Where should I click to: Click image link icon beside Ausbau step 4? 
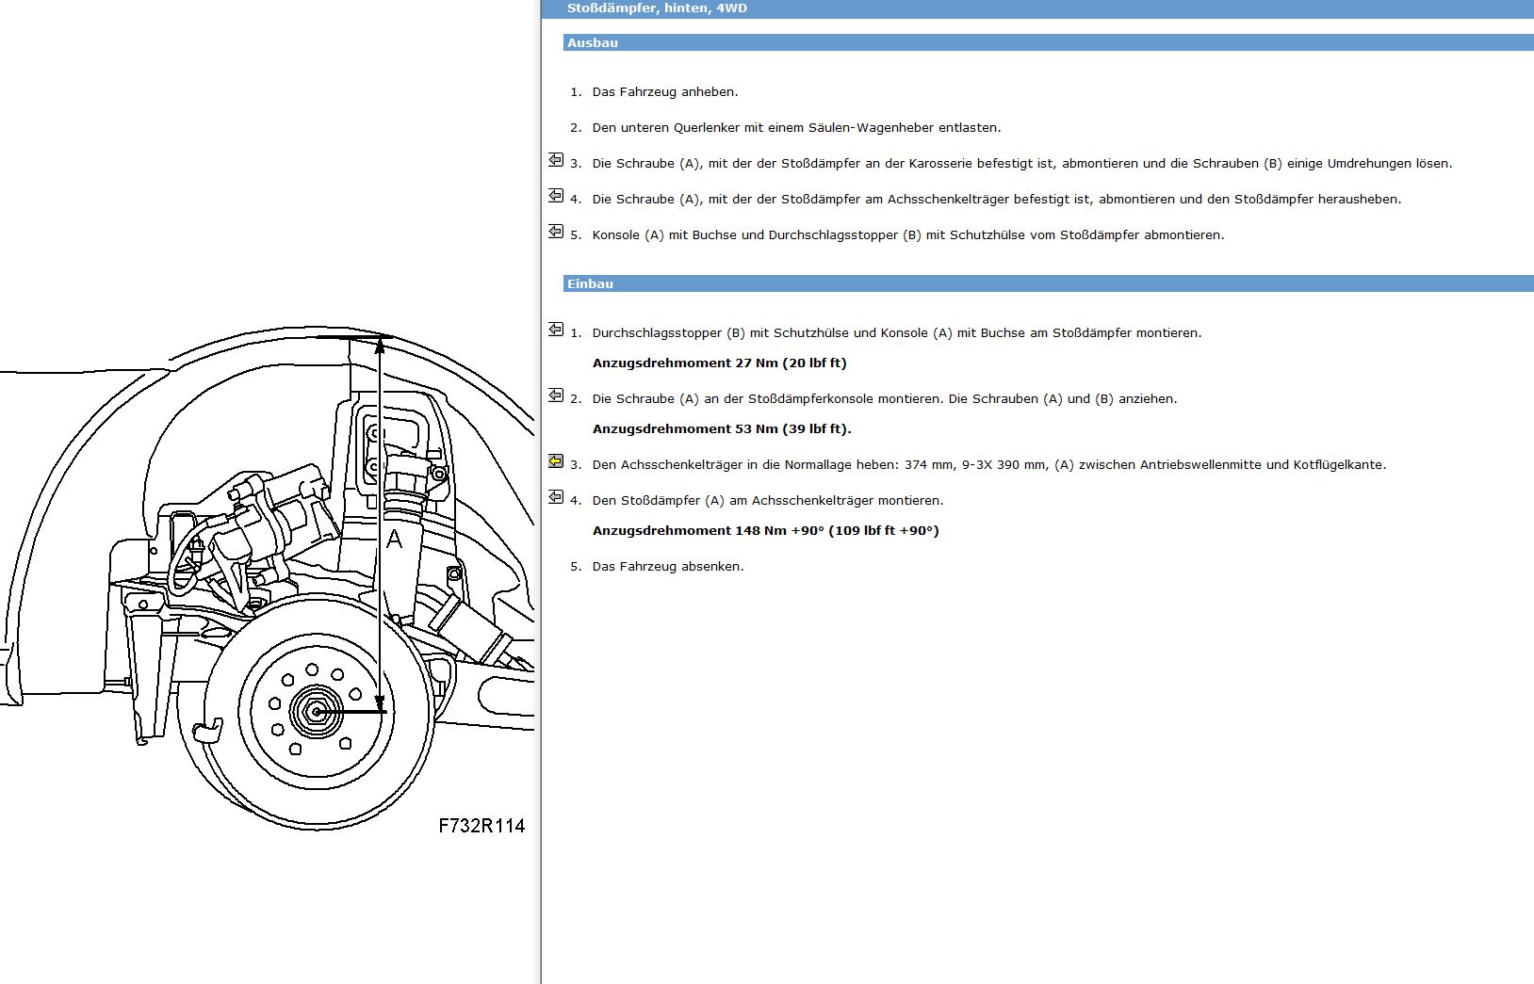(x=556, y=196)
